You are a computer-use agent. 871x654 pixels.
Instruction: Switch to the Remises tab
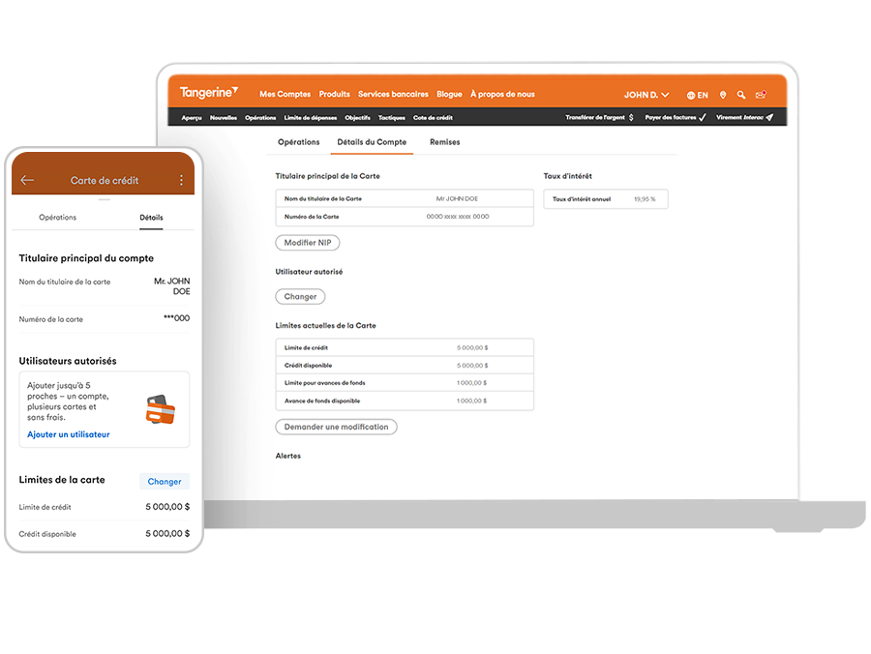[x=444, y=141]
